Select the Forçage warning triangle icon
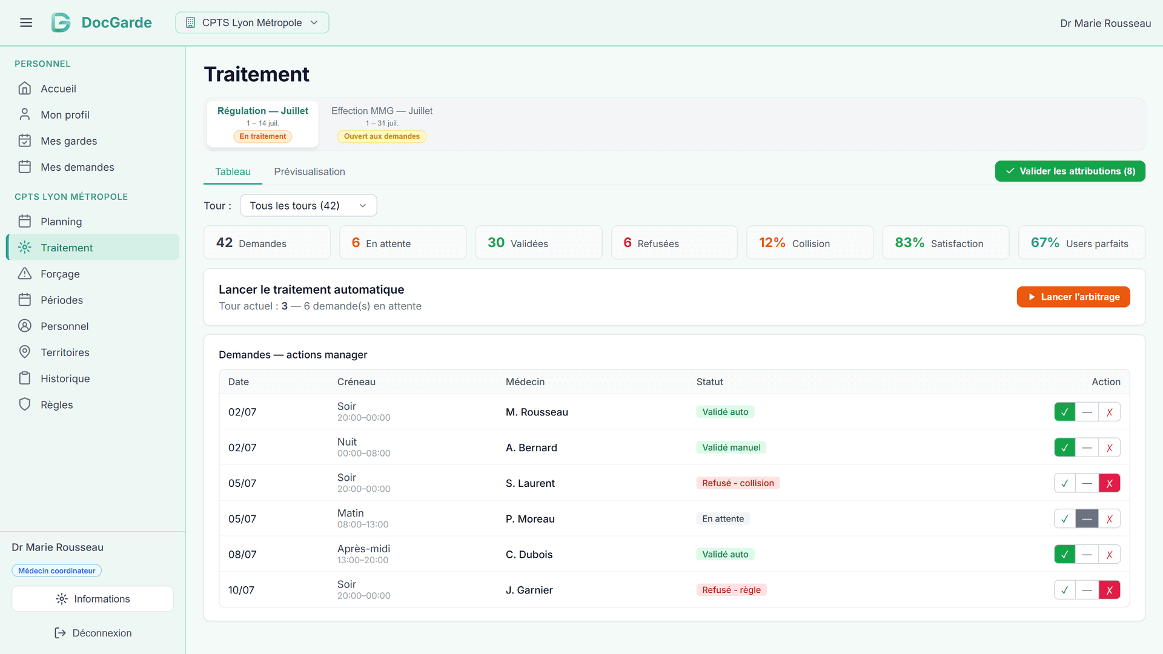The width and height of the screenshot is (1163, 654). tap(25, 274)
